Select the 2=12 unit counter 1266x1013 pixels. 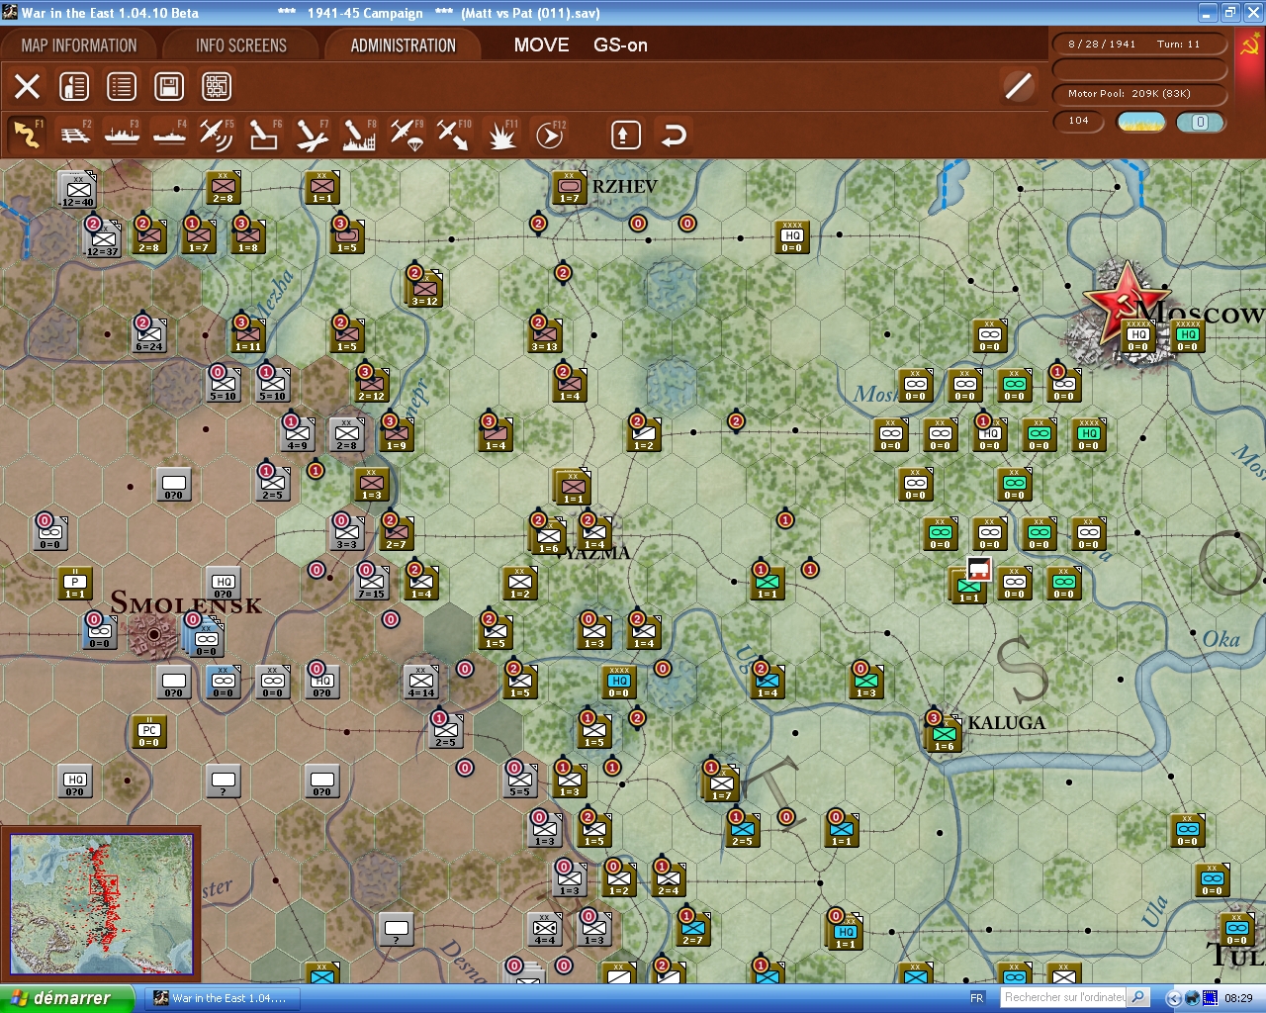click(372, 384)
